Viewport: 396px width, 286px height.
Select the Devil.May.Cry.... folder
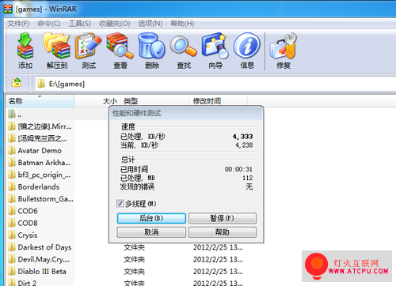39,259
